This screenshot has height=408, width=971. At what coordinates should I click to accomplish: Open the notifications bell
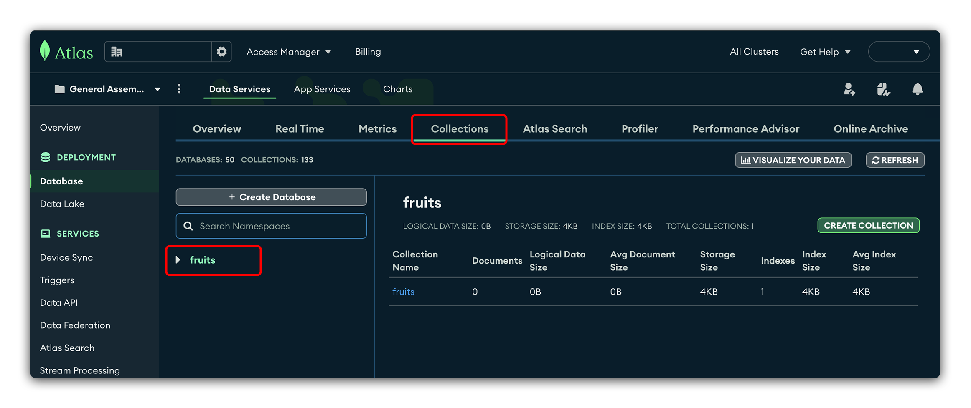pyautogui.click(x=917, y=89)
